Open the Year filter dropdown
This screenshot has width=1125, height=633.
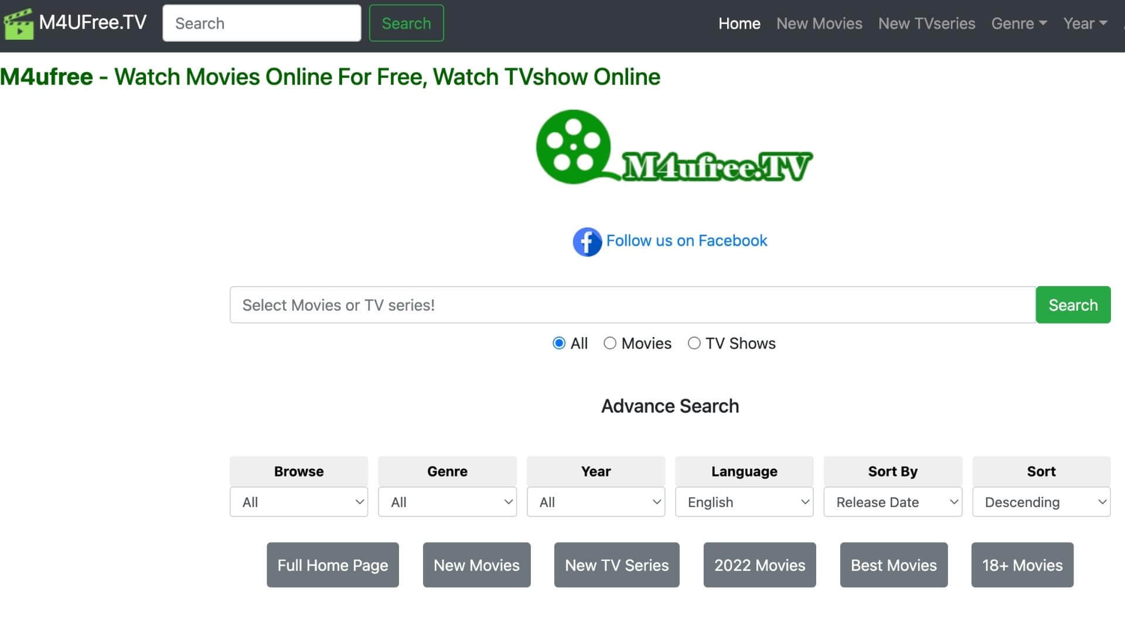(x=596, y=502)
